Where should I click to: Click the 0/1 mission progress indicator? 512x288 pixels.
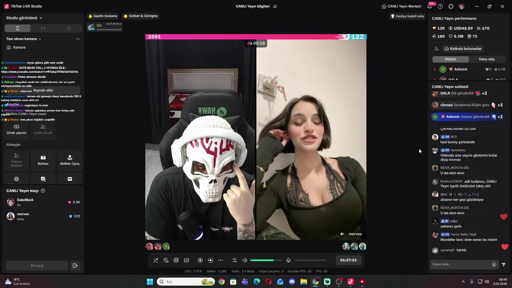point(105,27)
